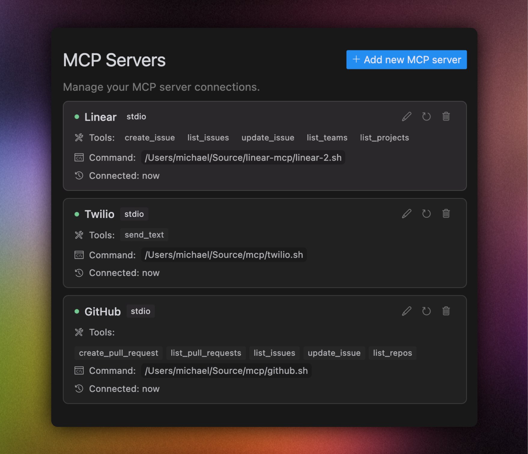528x454 pixels.
Task: Click the list_teams tool tag
Action: click(327, 138)
